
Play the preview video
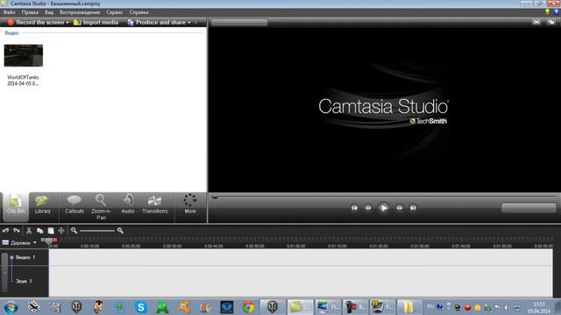pos(384,208)
